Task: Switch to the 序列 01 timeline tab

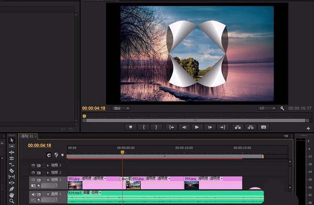Action: [x=27, y=137]
